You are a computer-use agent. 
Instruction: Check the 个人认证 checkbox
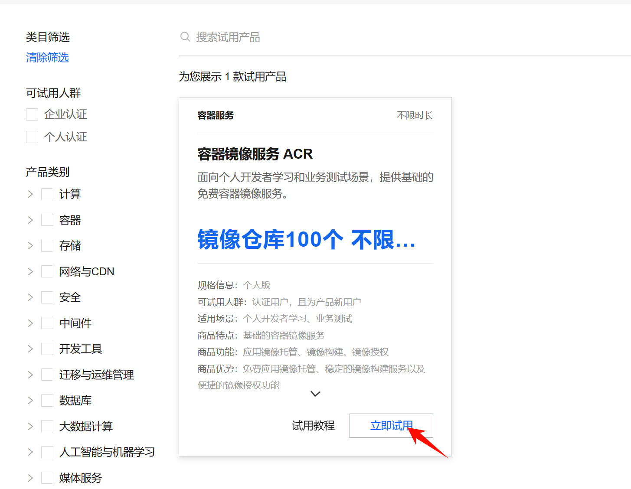pyautogui.click(x=32, y=137)
